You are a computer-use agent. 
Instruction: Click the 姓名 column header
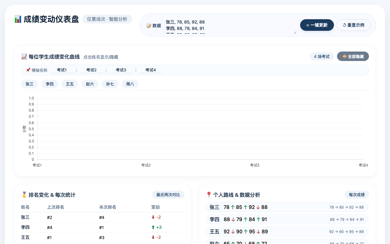(25, 207)
